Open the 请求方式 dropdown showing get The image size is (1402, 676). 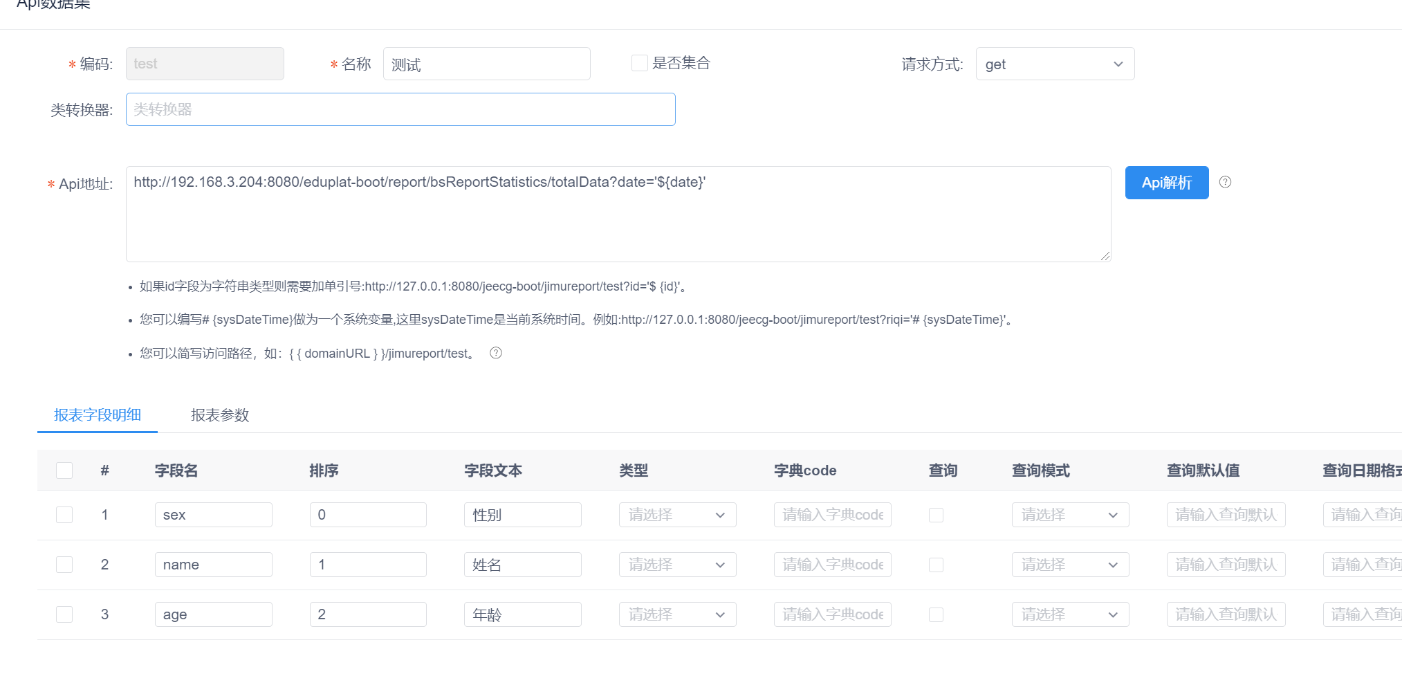pyautogui.click(x=1054, y=64)
